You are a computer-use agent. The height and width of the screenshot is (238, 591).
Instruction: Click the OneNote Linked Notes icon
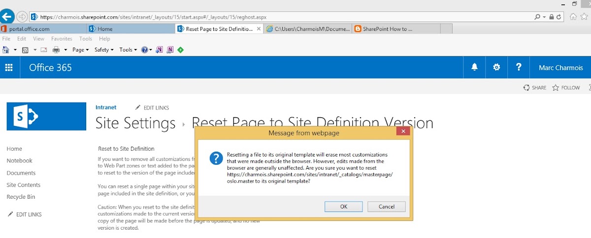coord(170,50)
